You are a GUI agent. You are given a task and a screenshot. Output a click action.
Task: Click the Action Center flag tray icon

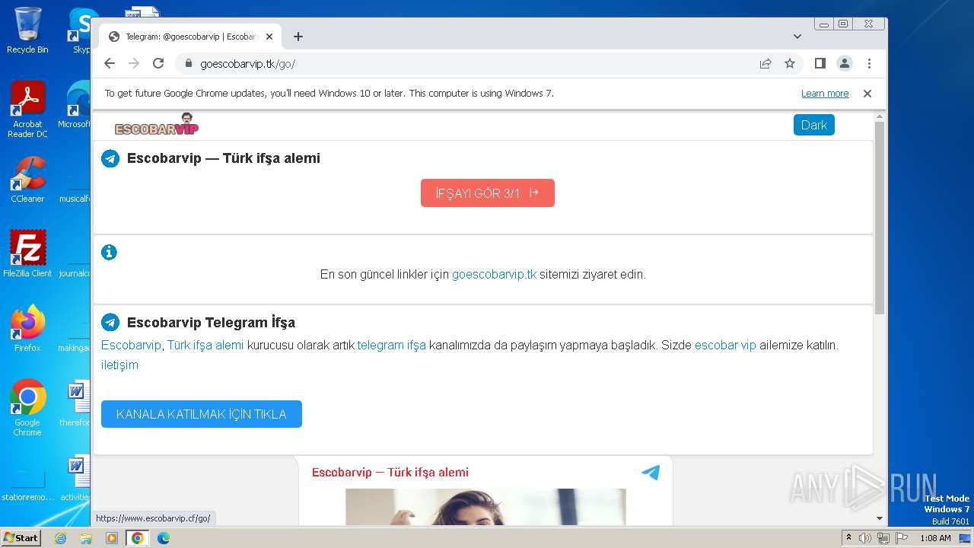901,538
